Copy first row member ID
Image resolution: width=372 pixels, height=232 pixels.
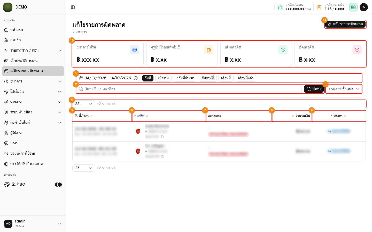[x=162, y=137]
